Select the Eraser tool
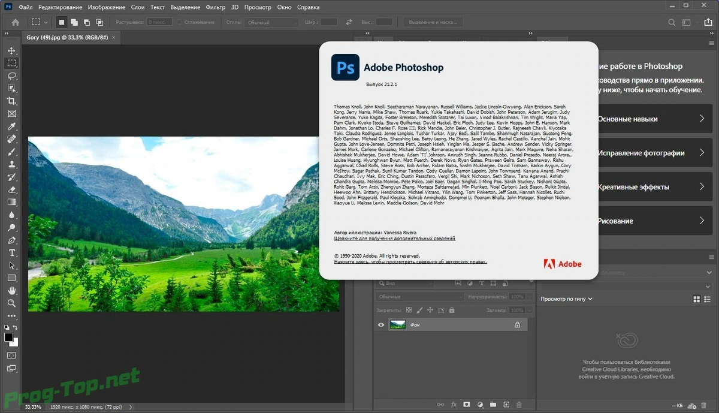 click(11, 190)
